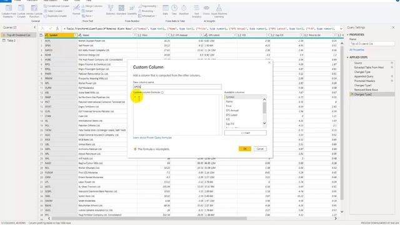
Task: Collapse the PROPERTIES section
Action: coord(347,35)
